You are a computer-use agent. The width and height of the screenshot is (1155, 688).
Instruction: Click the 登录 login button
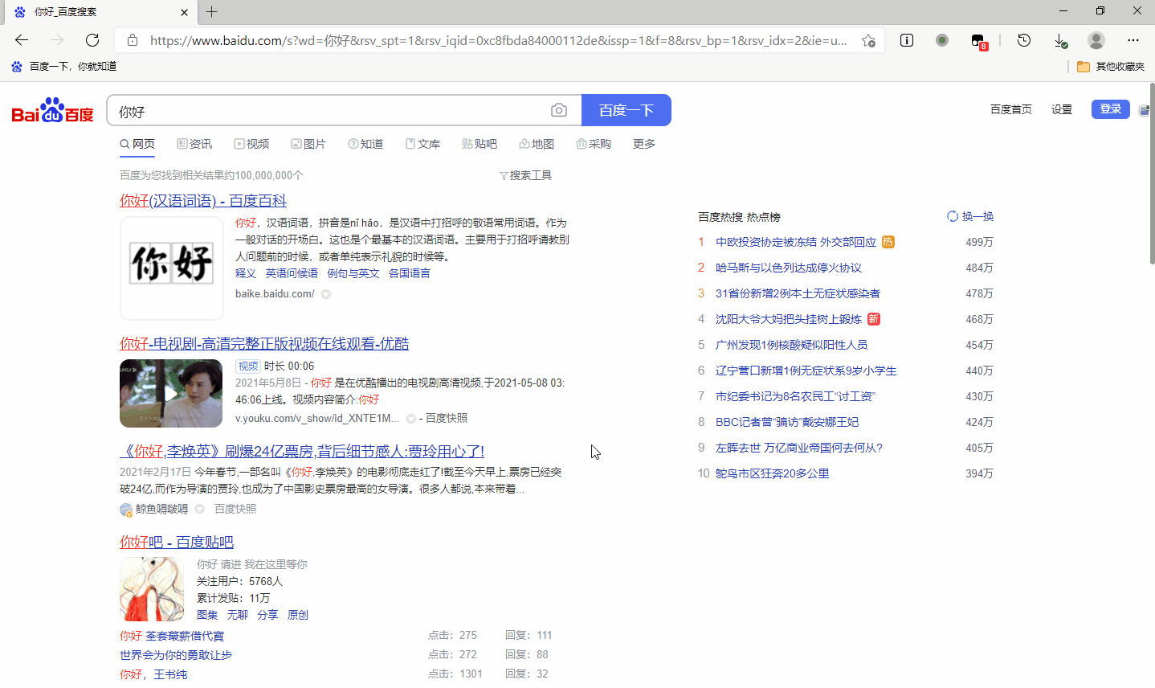(x=1110, y=109)
